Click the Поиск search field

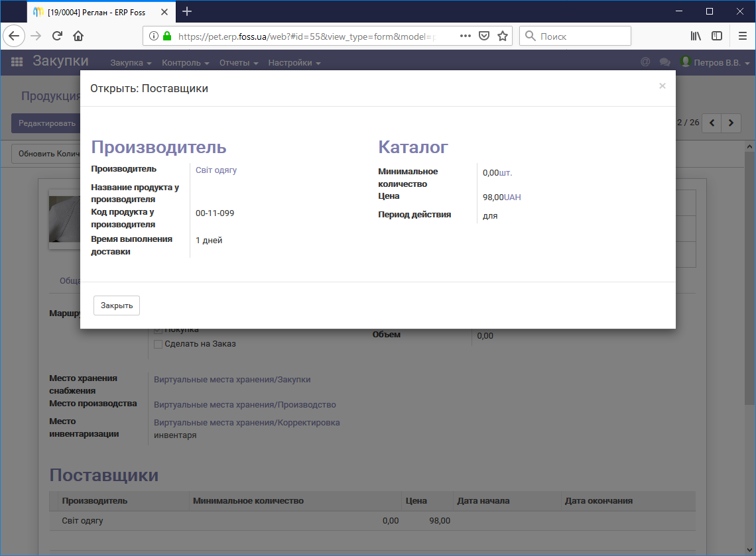(x=575, y=36)
